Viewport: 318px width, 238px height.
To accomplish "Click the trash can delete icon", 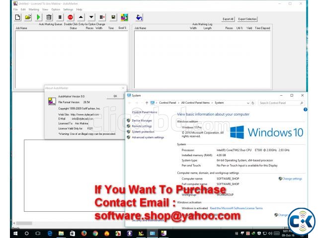I will pos(49,17).
